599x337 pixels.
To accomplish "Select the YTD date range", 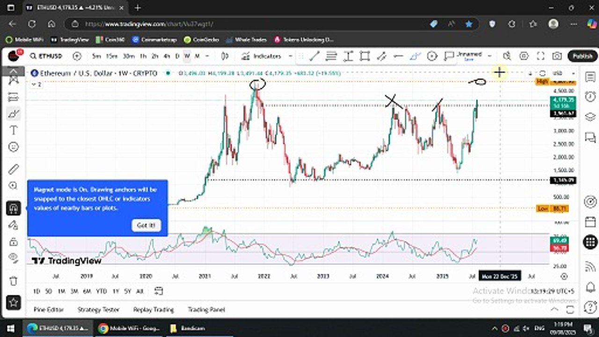I will tap(101, 291).
